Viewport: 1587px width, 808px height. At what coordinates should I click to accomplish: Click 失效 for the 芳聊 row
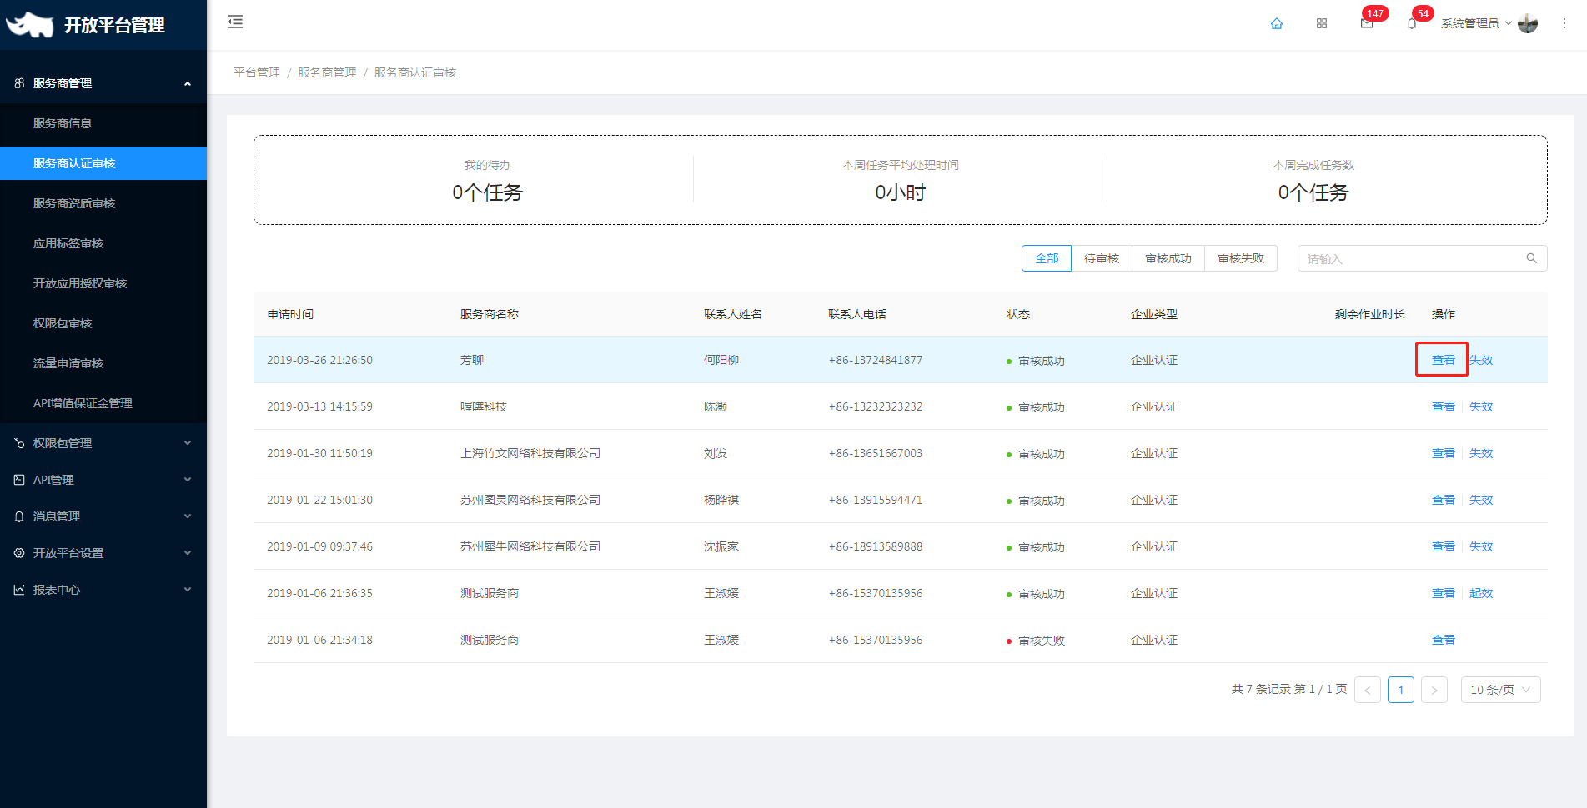pos(1481,360)
